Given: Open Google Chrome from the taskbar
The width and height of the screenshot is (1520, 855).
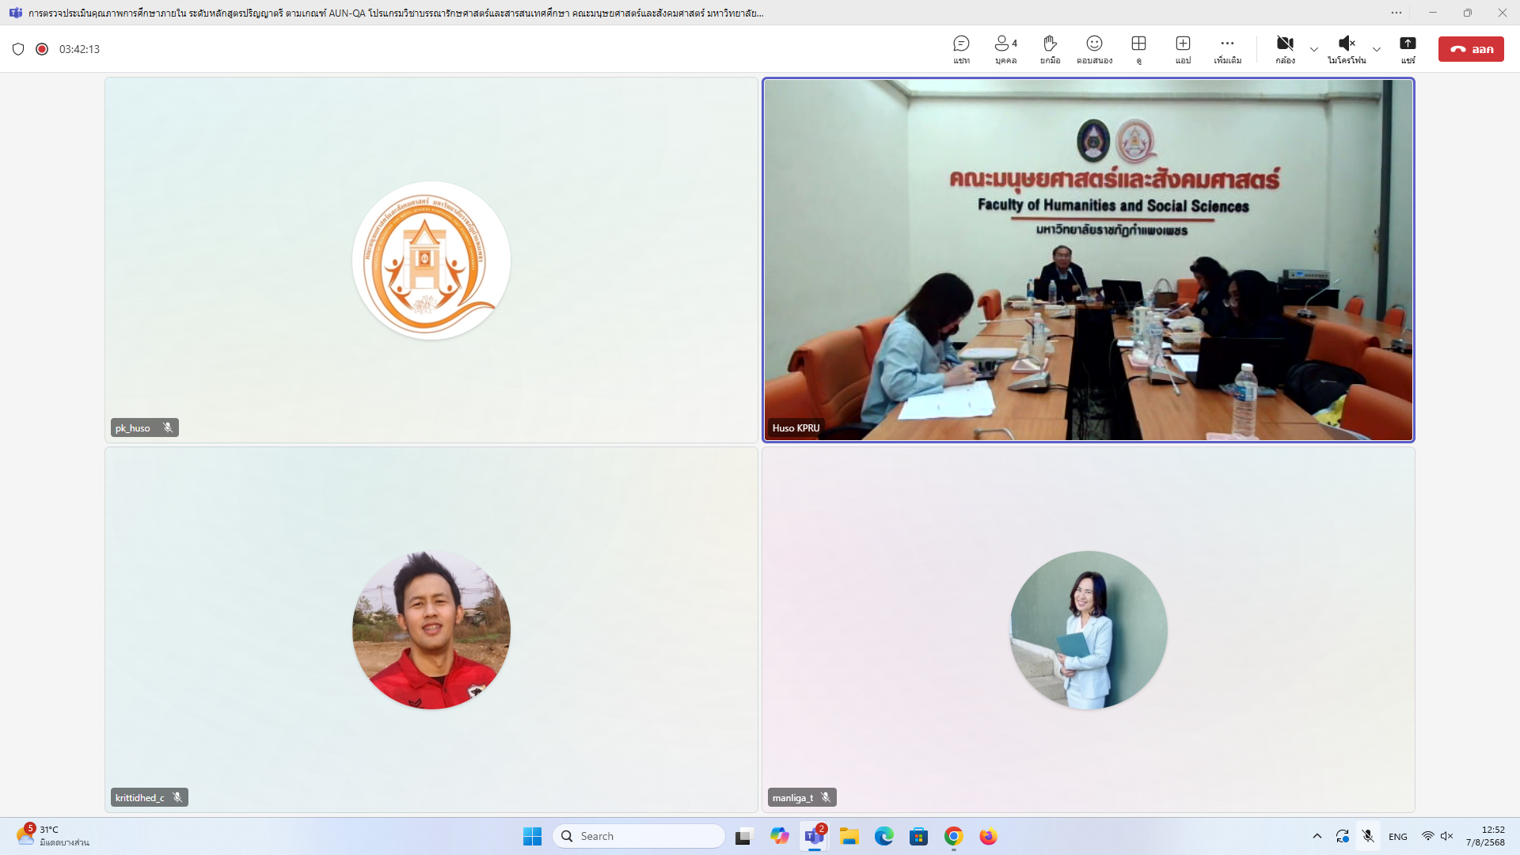Looking at the screenshot, I should [x=953, y=836].
